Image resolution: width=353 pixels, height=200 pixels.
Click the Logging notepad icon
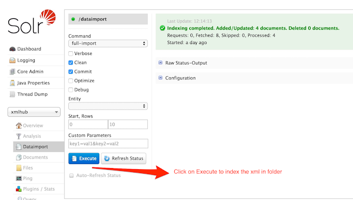12,60
